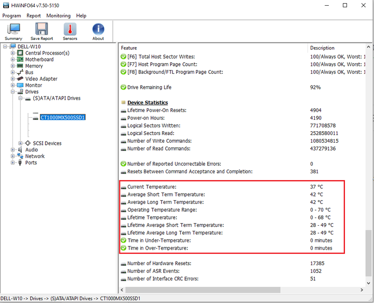The width and height of the screenshot is (374, 303).
Task: Select the CT1000MX500SSD1 drive
Action: coord(63,117)
